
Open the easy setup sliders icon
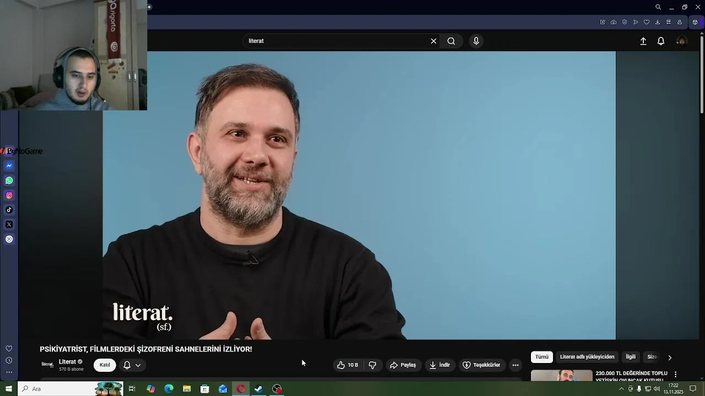pyautogui.click(x=669, y=22)
